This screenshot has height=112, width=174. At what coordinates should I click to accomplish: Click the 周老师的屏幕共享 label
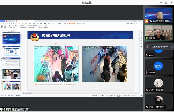[x=17, y=110]
